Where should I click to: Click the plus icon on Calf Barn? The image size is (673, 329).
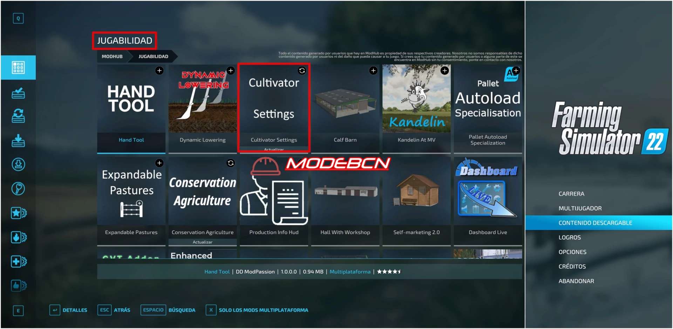click(x=373, y=71)
